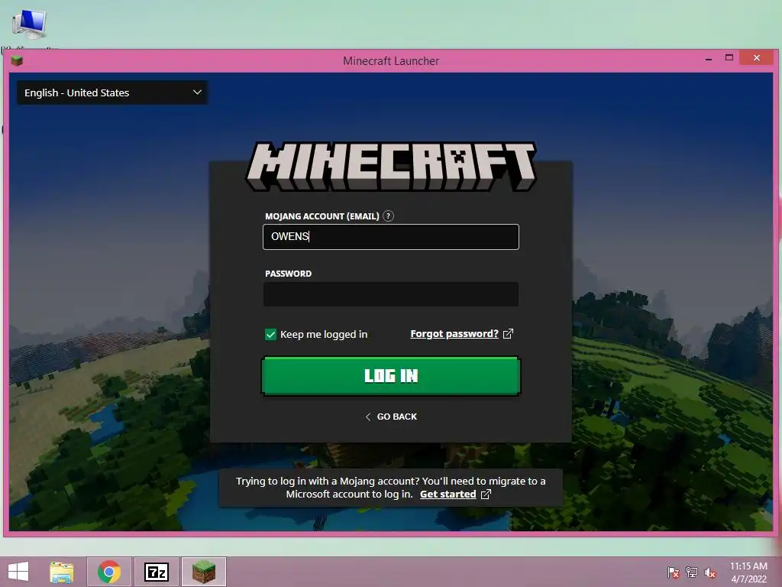Open the Windows Start button
Viewport: 782px width, 587px height.
18,572
